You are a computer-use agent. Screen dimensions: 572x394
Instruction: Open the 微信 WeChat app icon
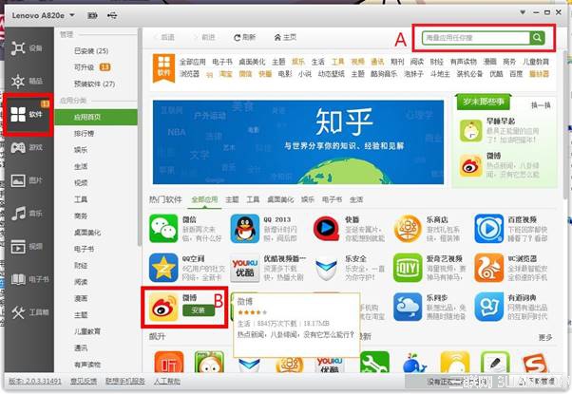click(163, 229)
